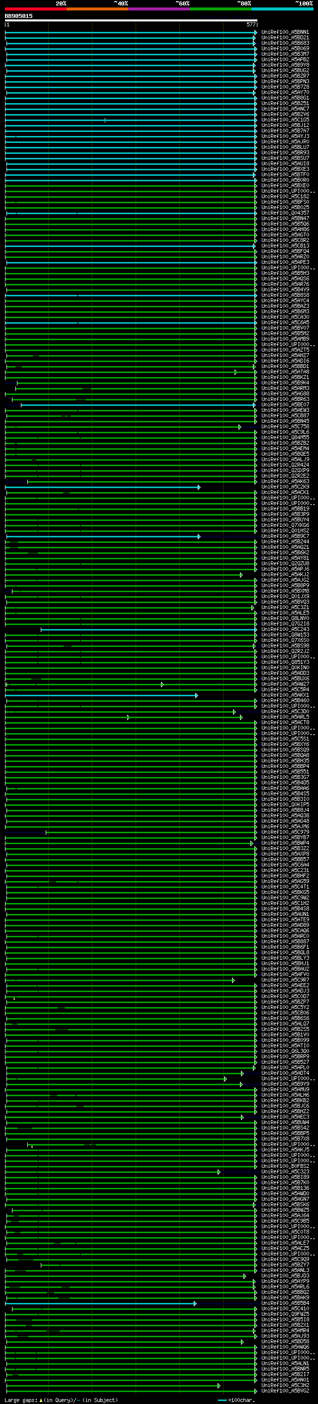This screenshot has height=1404, width=318.
Task: Select the UniRef100_A5BE07 label
Action: (x=285, y=404)
